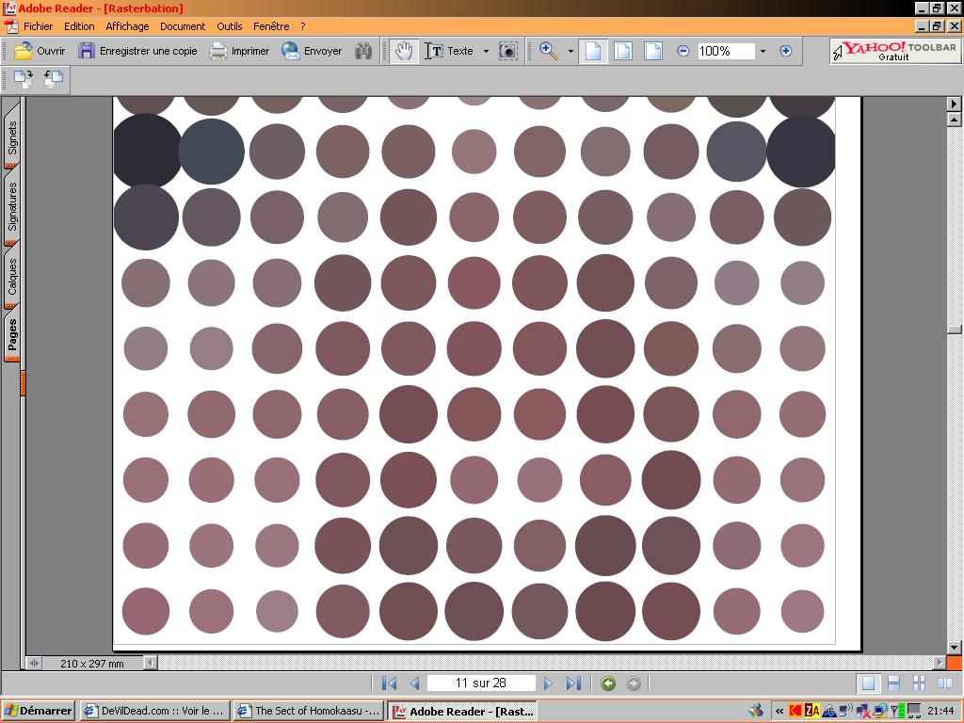964x723 pixels.
Task: Save a copy with Enregistrer une copie
Action: pos(137,51)
